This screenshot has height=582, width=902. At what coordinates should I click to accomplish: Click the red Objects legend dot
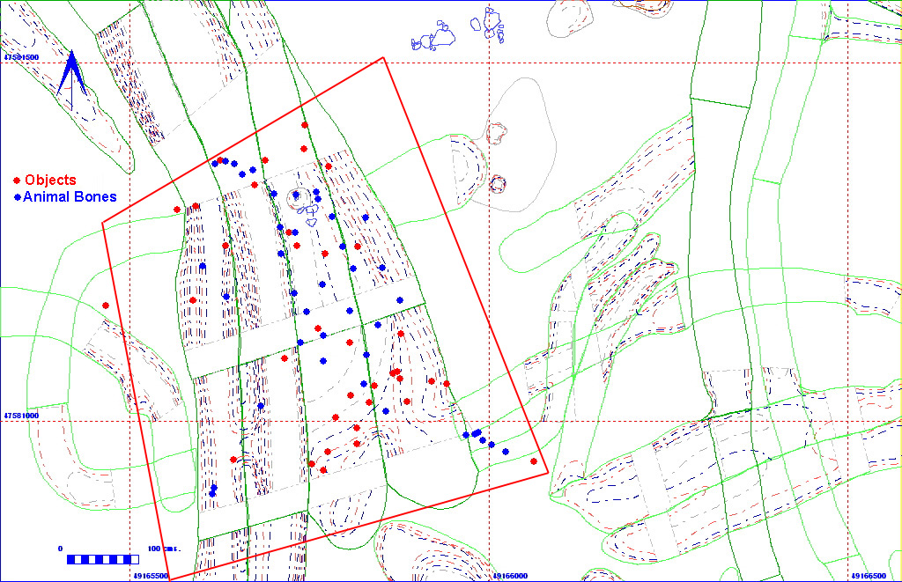coord(17,180)
